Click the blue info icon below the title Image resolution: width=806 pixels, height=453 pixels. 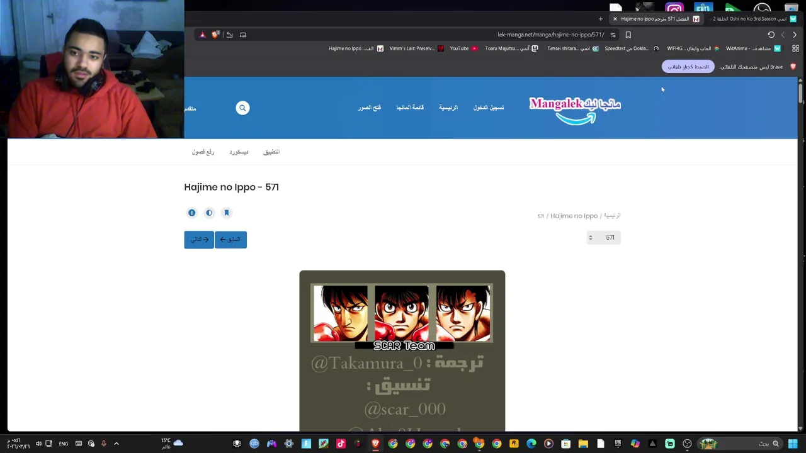(x=192, y=213)
